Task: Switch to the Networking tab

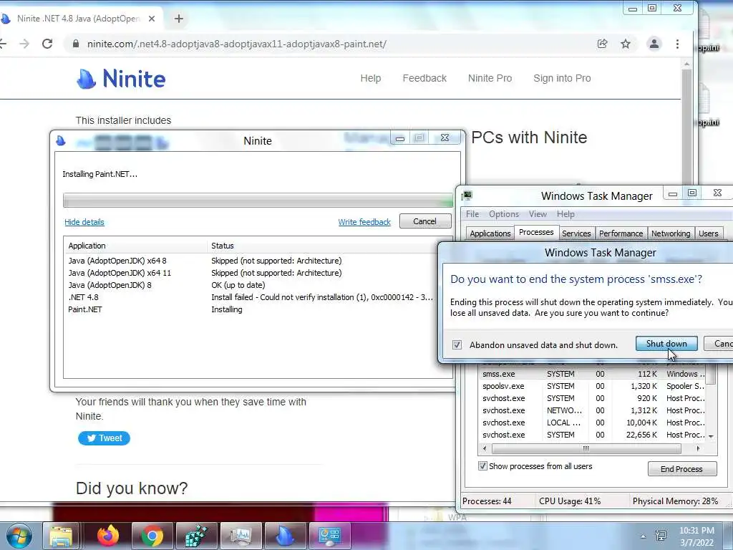Action: coord(670,233)
